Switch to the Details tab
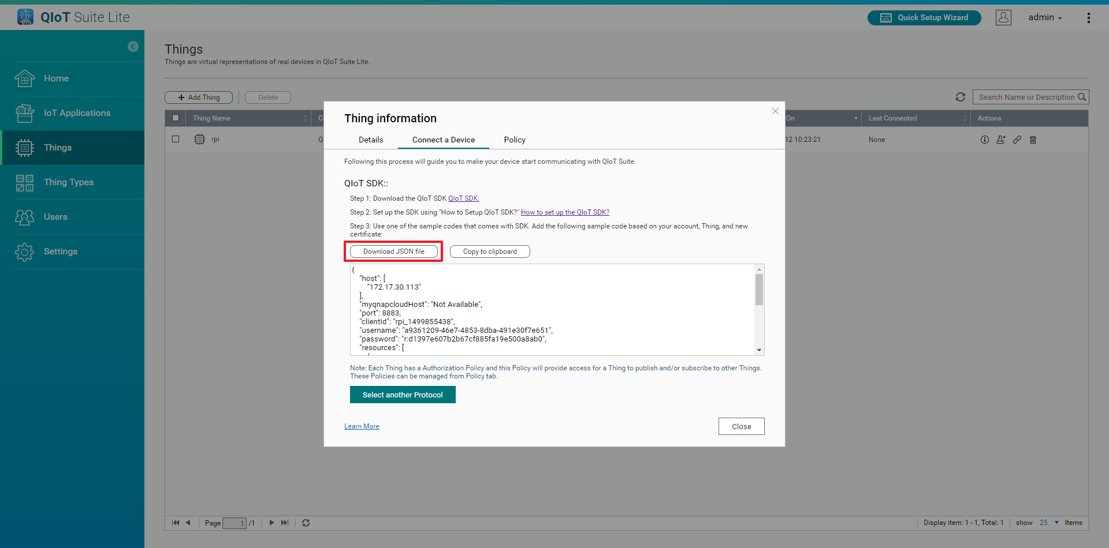 click(x=370, y=140)
